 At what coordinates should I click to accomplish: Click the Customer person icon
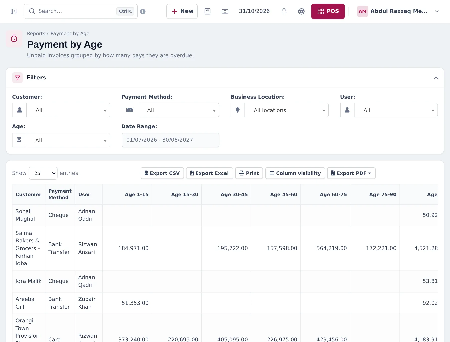(20, 110)
